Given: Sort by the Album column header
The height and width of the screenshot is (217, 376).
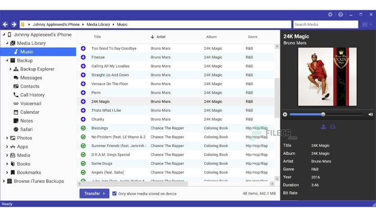Looking at the screenshot, I should point(211,37).
